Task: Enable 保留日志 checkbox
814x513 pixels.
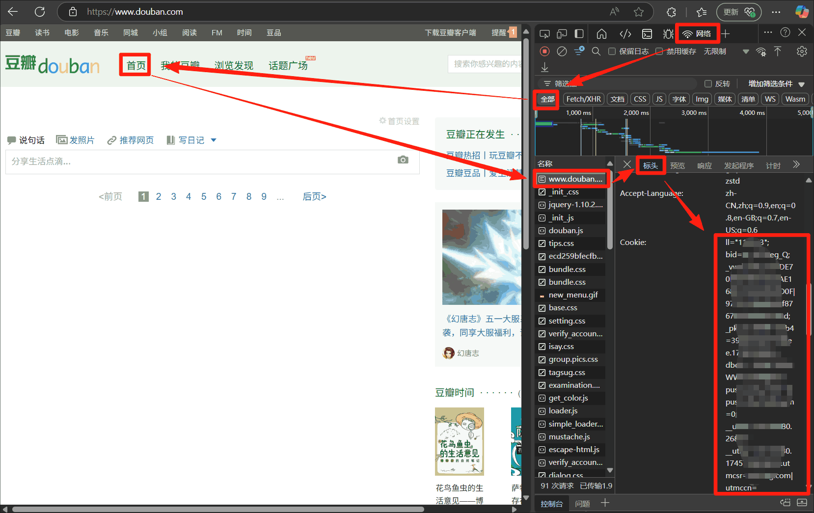Action: click(x=612, y=51)
